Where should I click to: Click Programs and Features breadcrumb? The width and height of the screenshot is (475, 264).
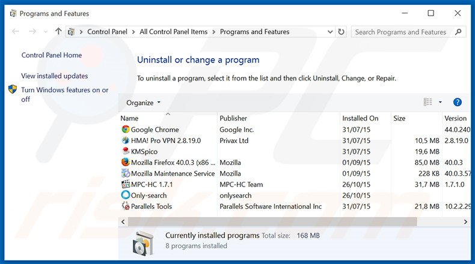(x=254, y=32)
